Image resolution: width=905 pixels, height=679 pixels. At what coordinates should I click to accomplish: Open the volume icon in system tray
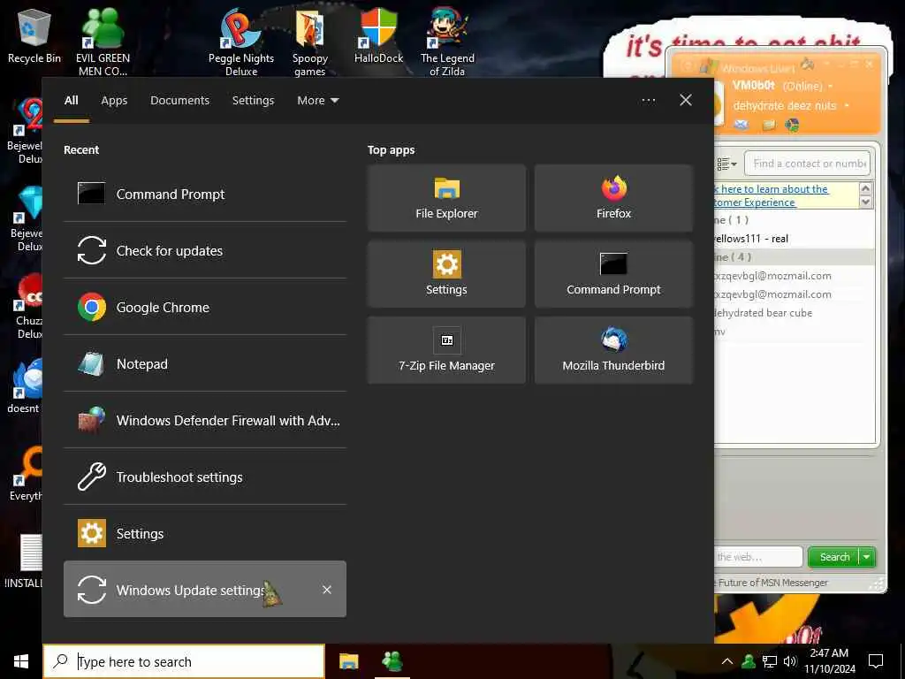[789, 661]
